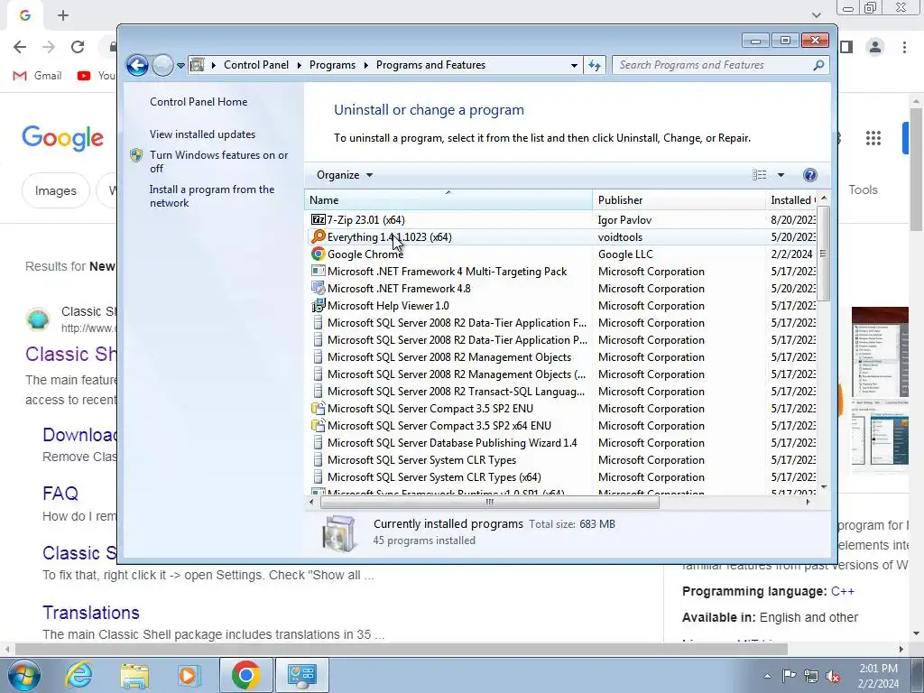The height and width of the screenshot is (693, 924).
Task: Reload the page in Chrome
Action: click(78, 47)
